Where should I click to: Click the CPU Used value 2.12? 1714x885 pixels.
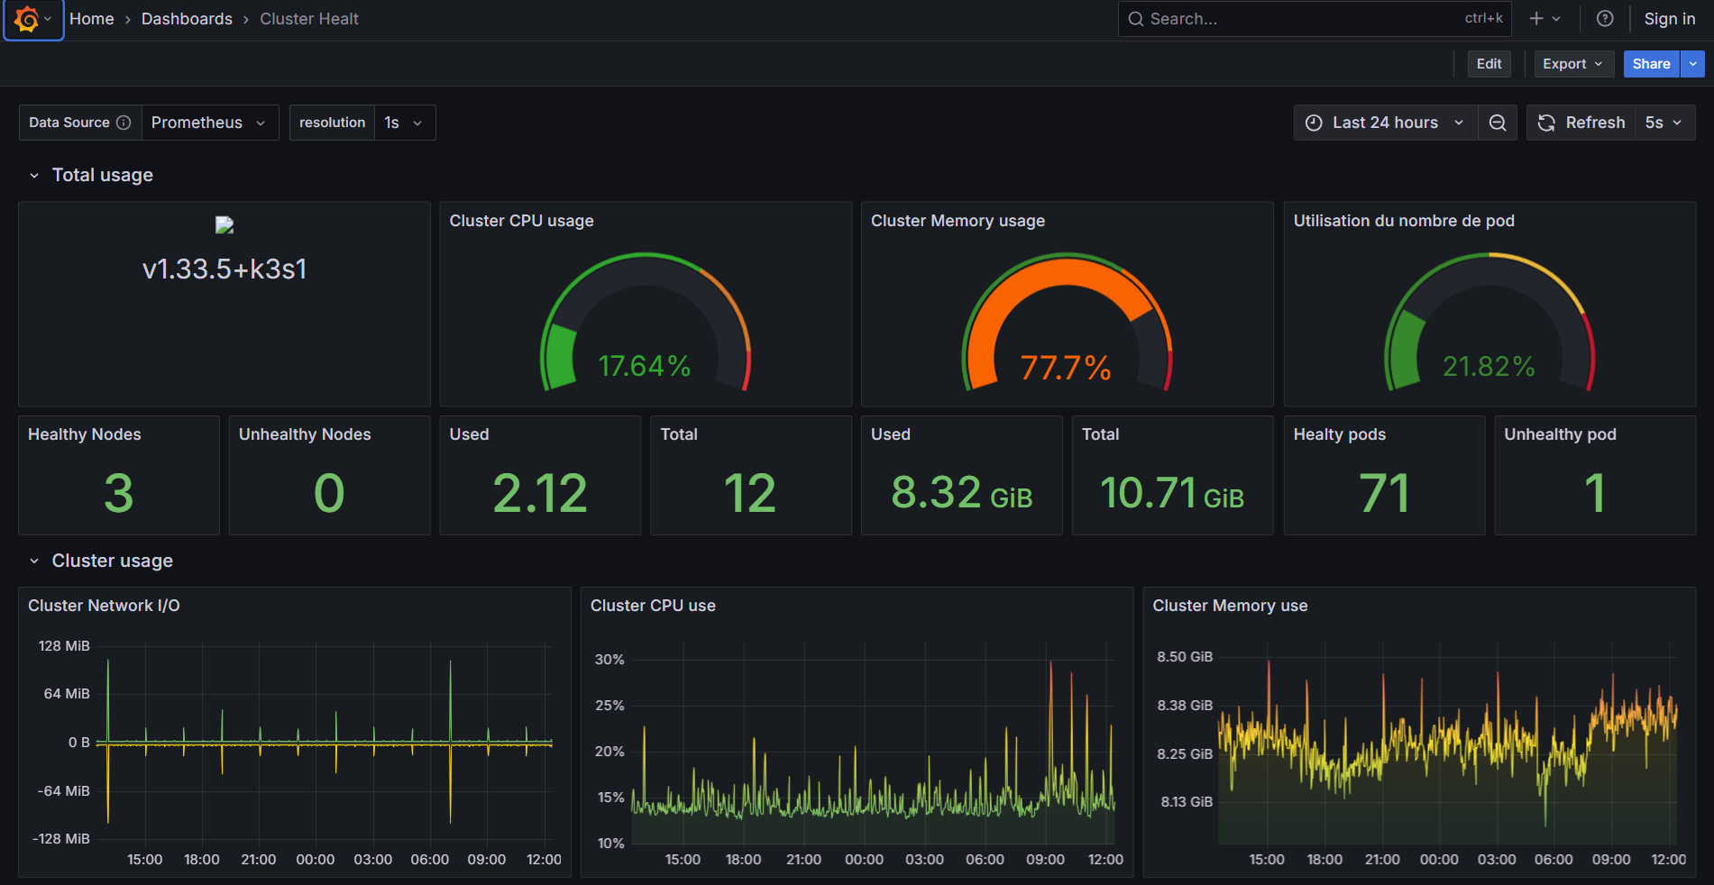[540, 493]
